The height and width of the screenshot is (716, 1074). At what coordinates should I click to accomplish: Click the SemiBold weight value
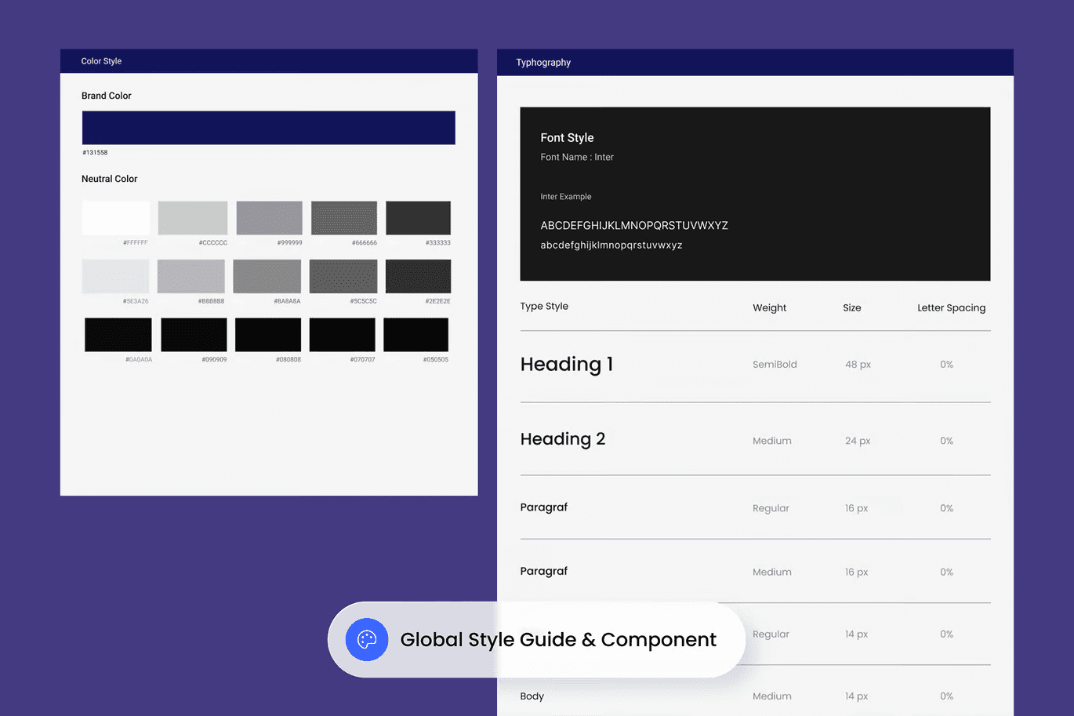point(775,365)
